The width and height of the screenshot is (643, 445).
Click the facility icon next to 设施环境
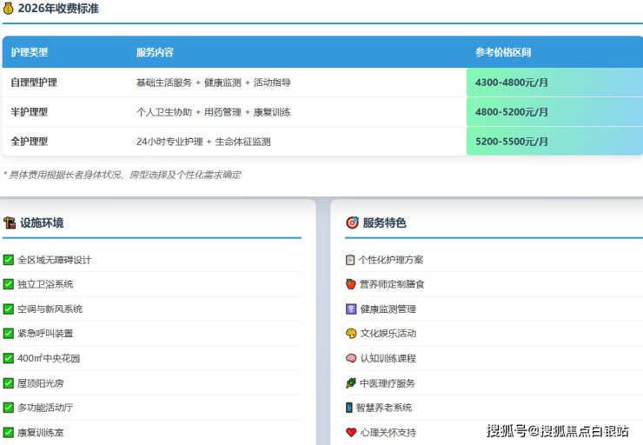pyautogui.click(x=10, y=222)
